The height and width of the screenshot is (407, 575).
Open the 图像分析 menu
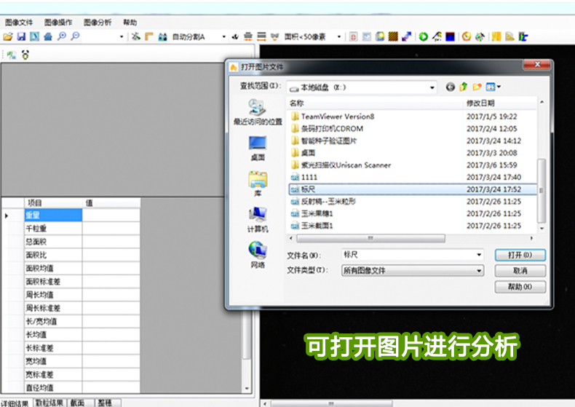click(98, 23)
